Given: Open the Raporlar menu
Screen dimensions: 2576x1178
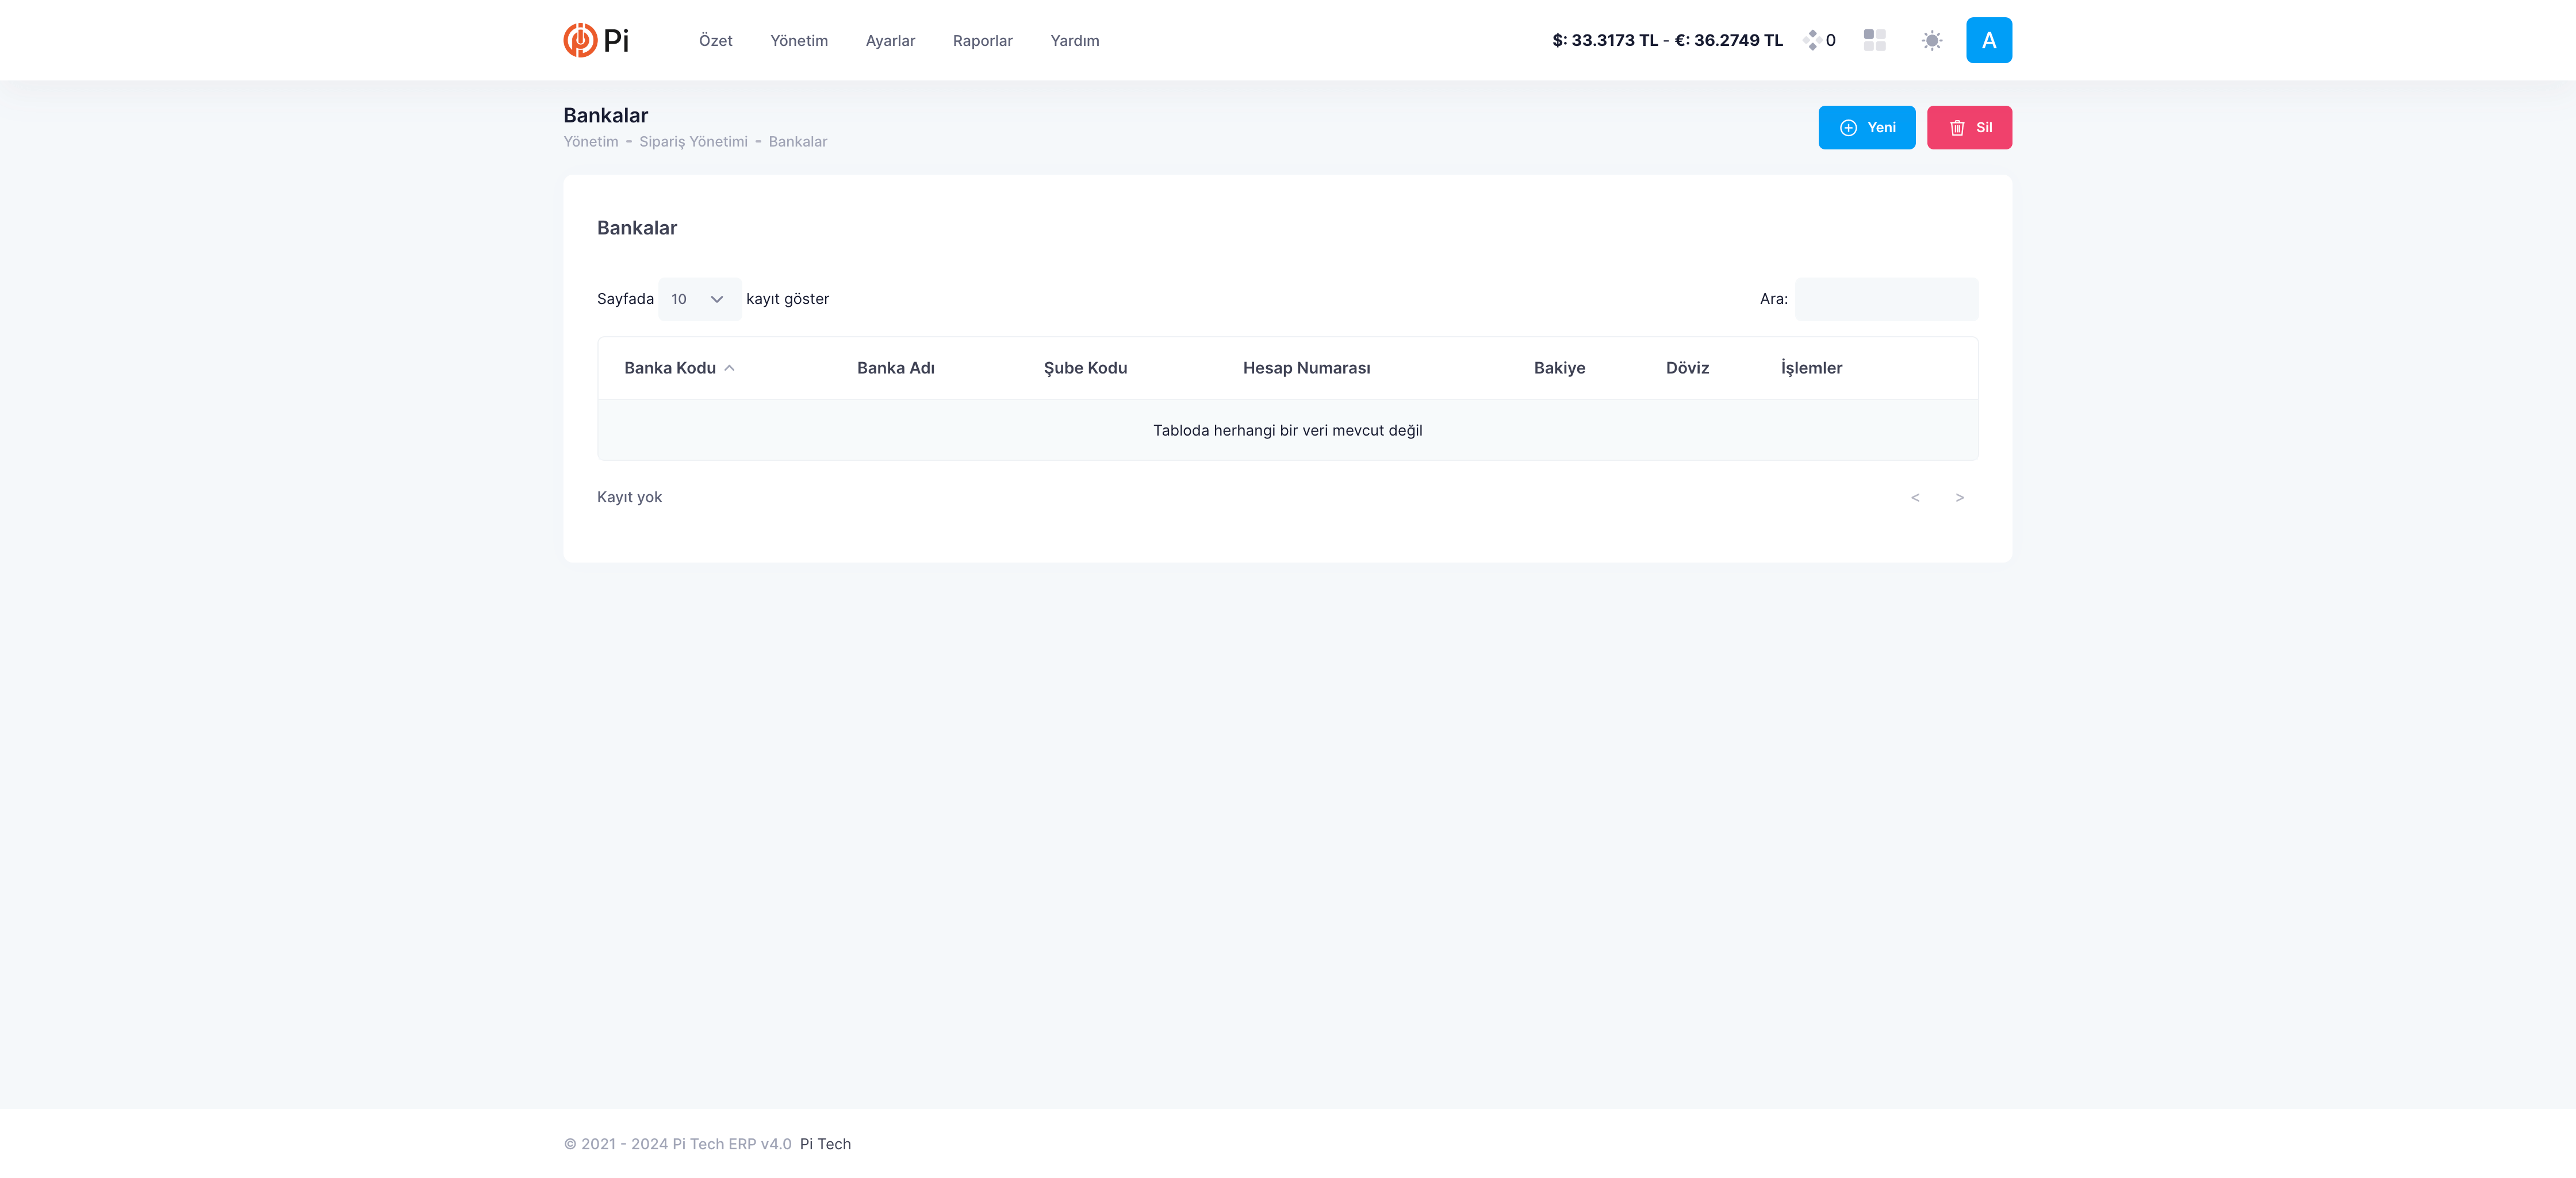Looking at the screenshot, I should (982, 41).
